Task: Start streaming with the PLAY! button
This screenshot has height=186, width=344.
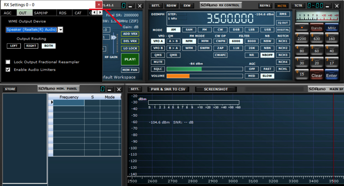Action: tap(130, 59)
